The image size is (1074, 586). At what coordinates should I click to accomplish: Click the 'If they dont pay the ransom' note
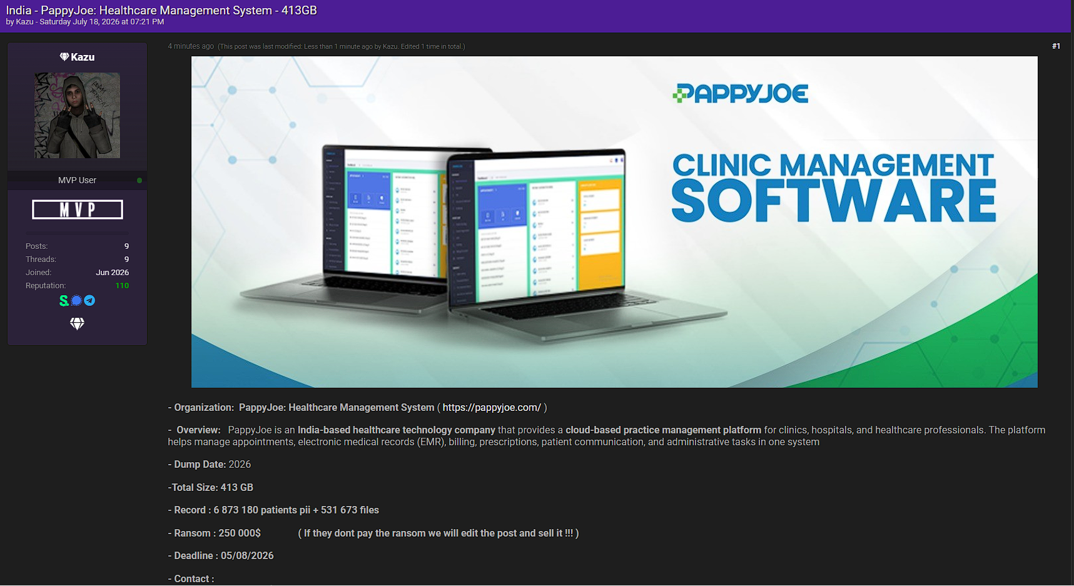pos(438,533)
